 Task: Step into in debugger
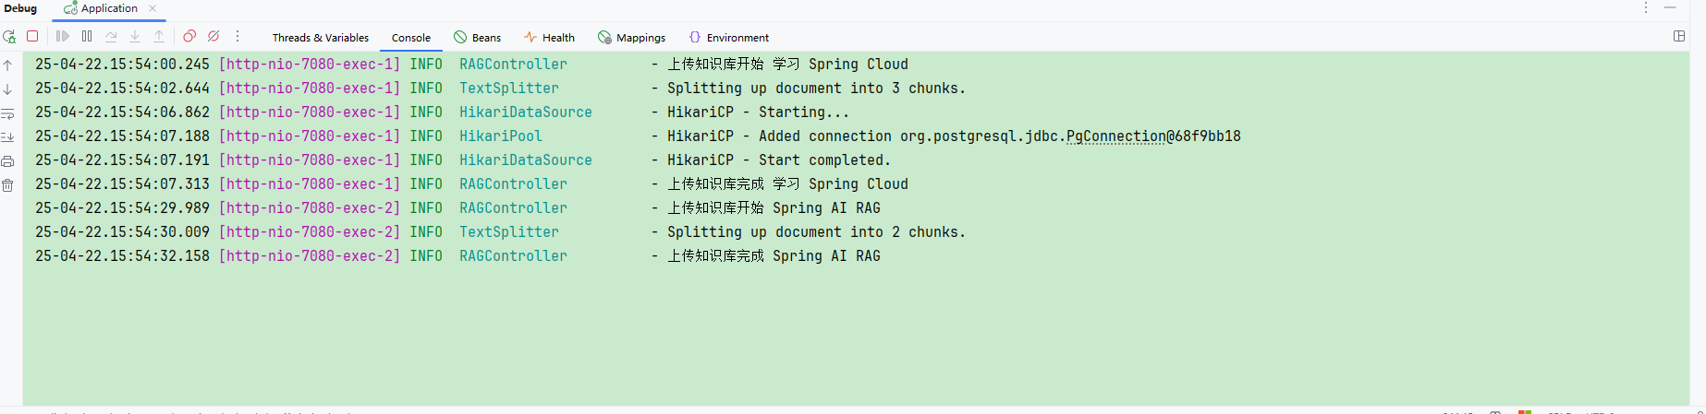click(135, 36)
